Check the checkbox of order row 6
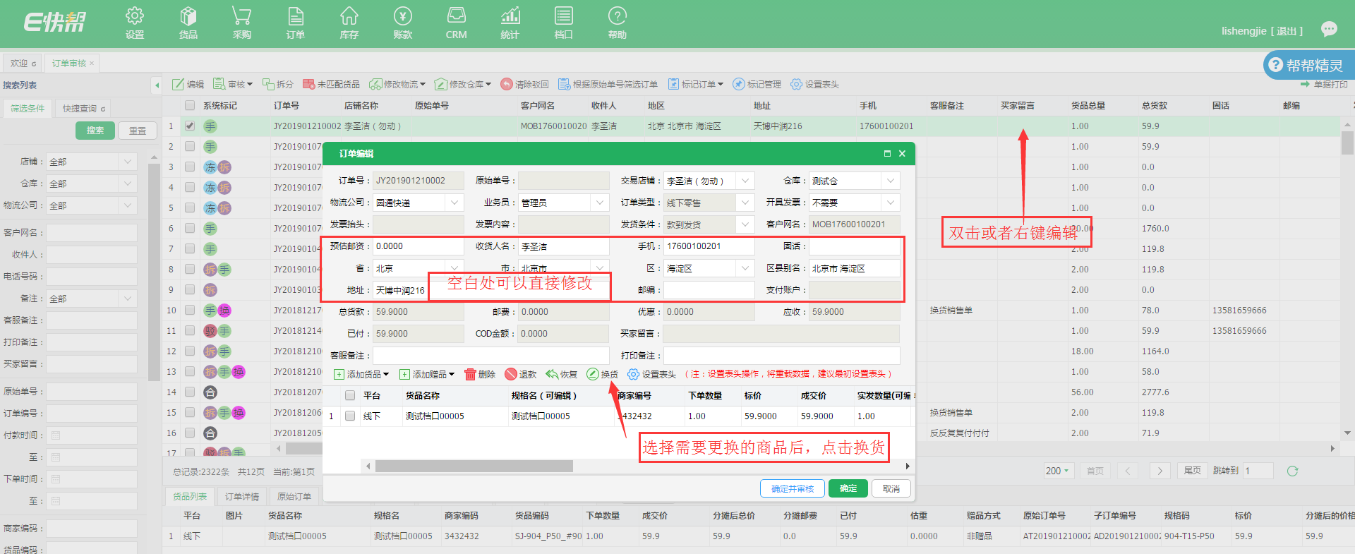Viewport: 1355px width, 554px height. pos(189,228)
